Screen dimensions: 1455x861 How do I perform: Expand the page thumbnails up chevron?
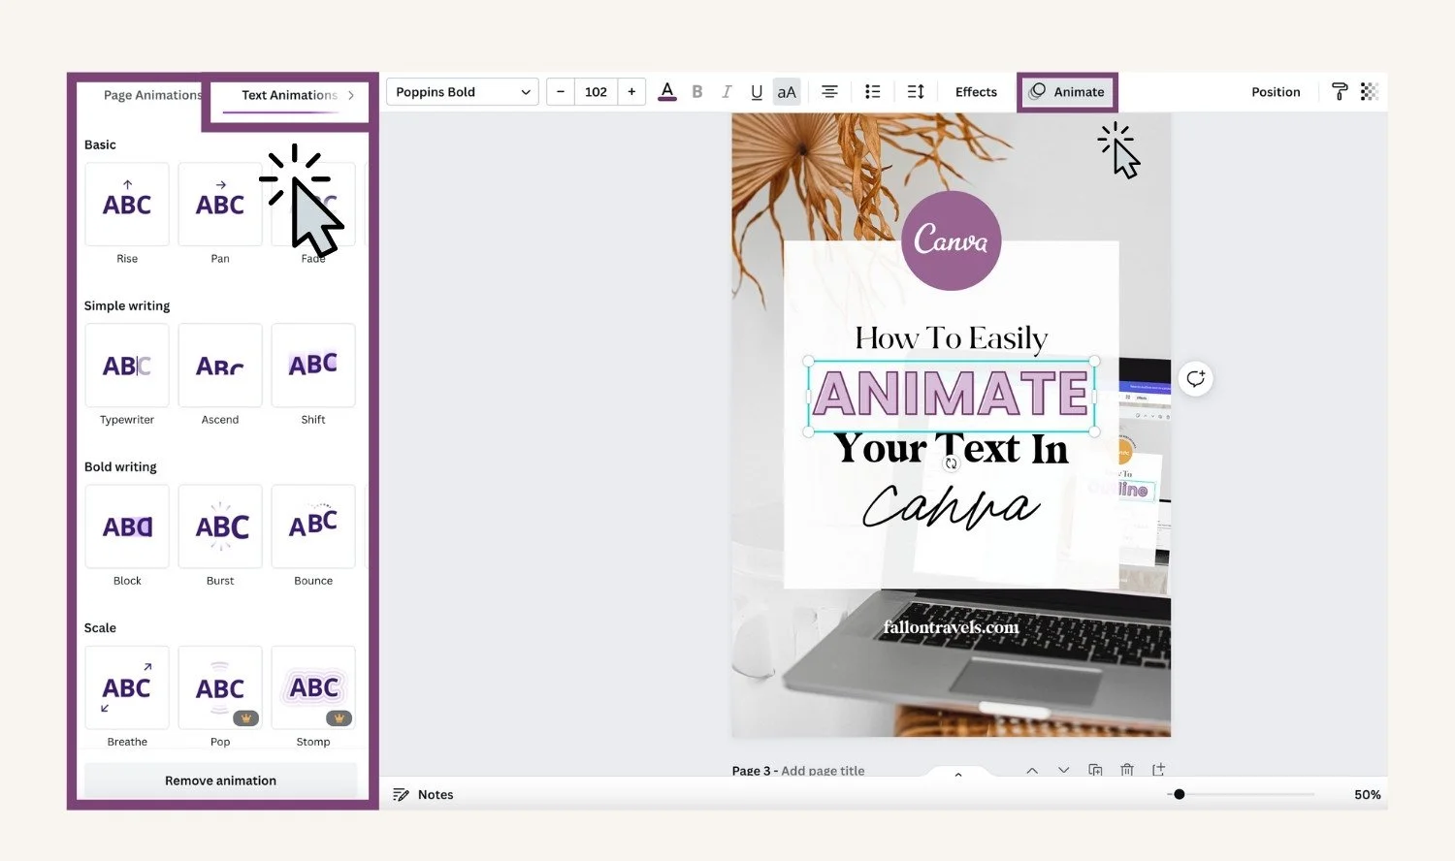[958, 774]
